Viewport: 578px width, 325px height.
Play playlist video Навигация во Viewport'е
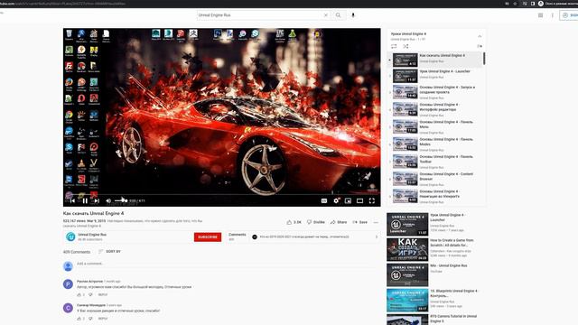click(435, 196)
